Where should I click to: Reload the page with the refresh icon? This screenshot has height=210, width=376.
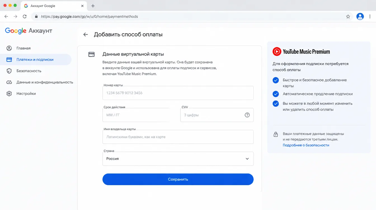[x=25, y=16]
